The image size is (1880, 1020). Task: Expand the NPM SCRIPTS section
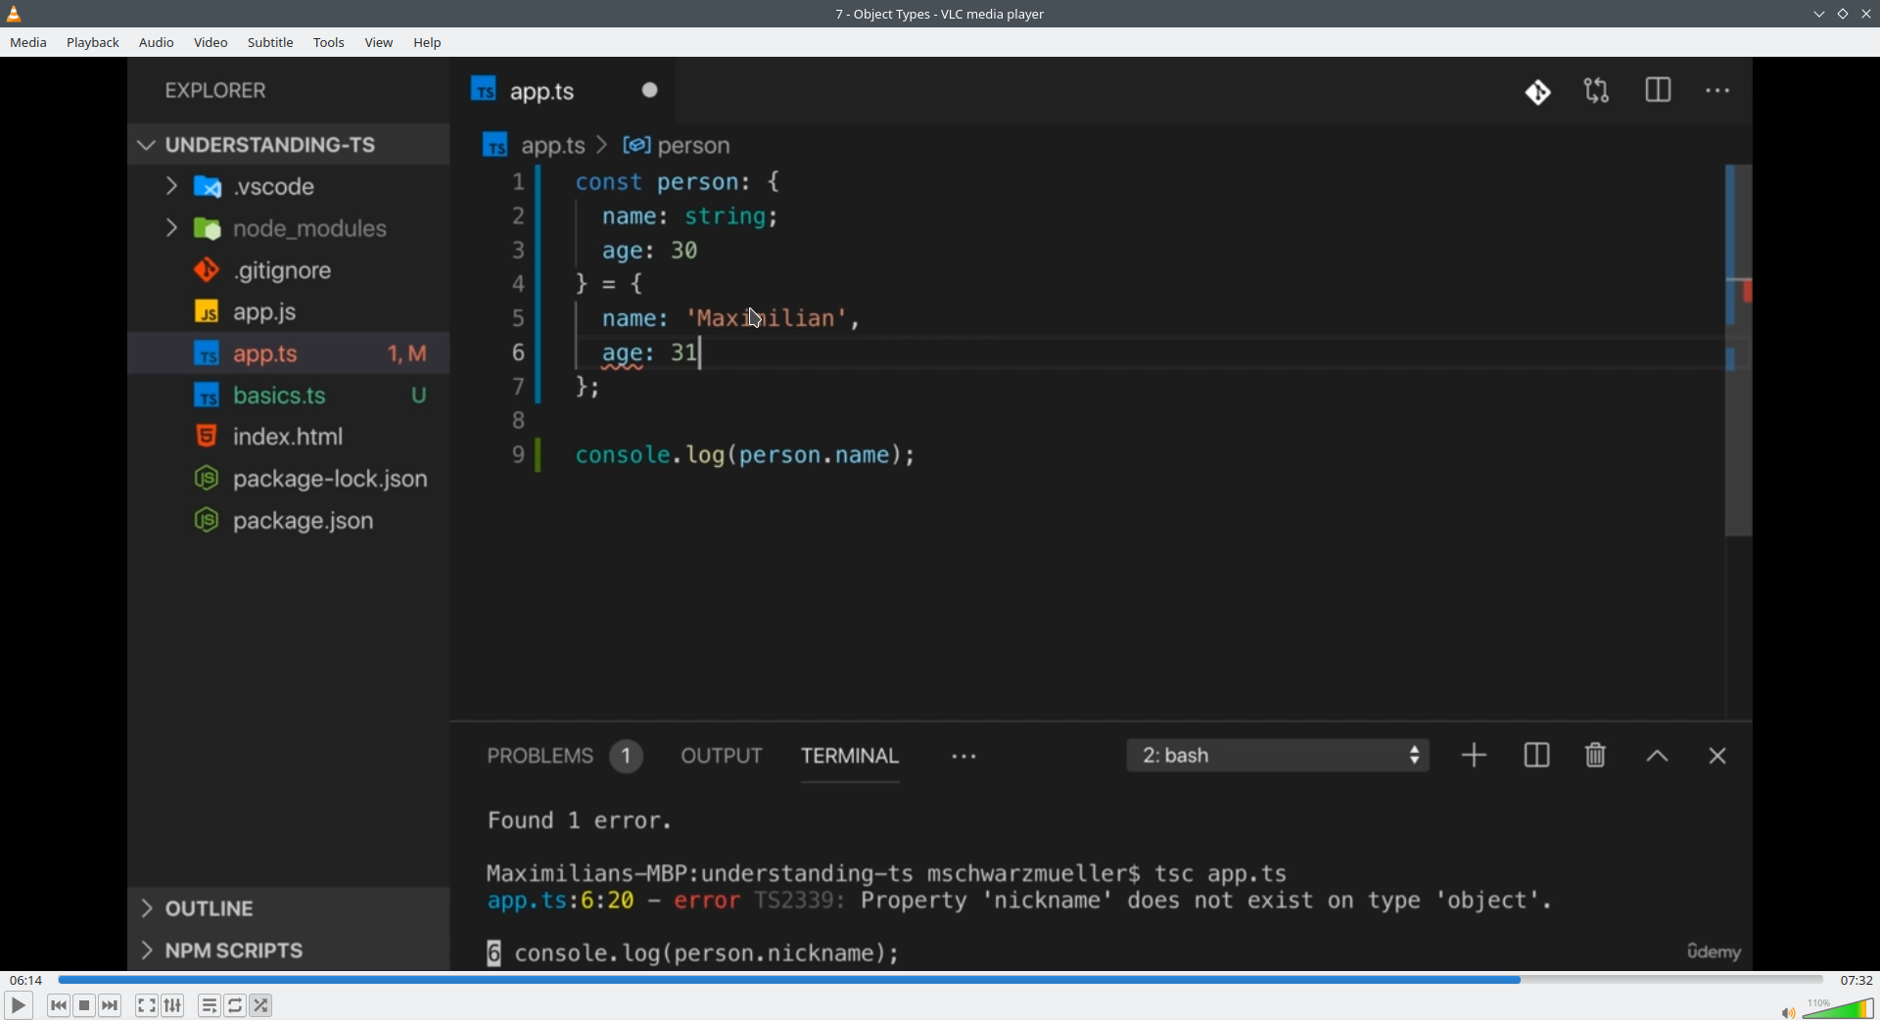(289, 951)
